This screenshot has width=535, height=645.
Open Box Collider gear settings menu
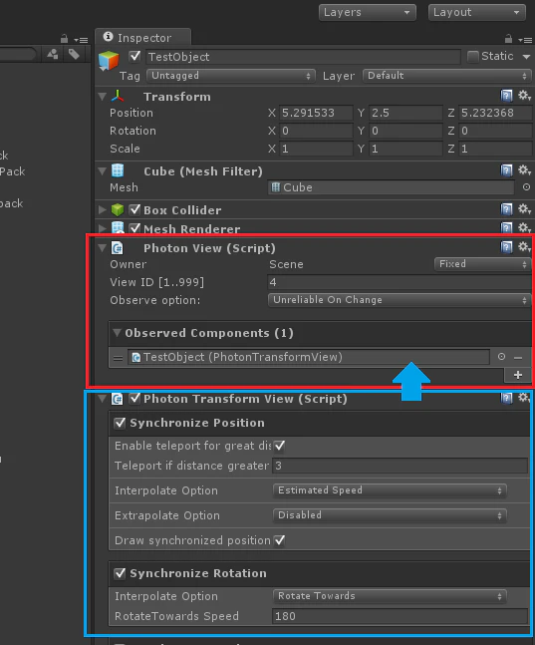(x=524, y=209)
